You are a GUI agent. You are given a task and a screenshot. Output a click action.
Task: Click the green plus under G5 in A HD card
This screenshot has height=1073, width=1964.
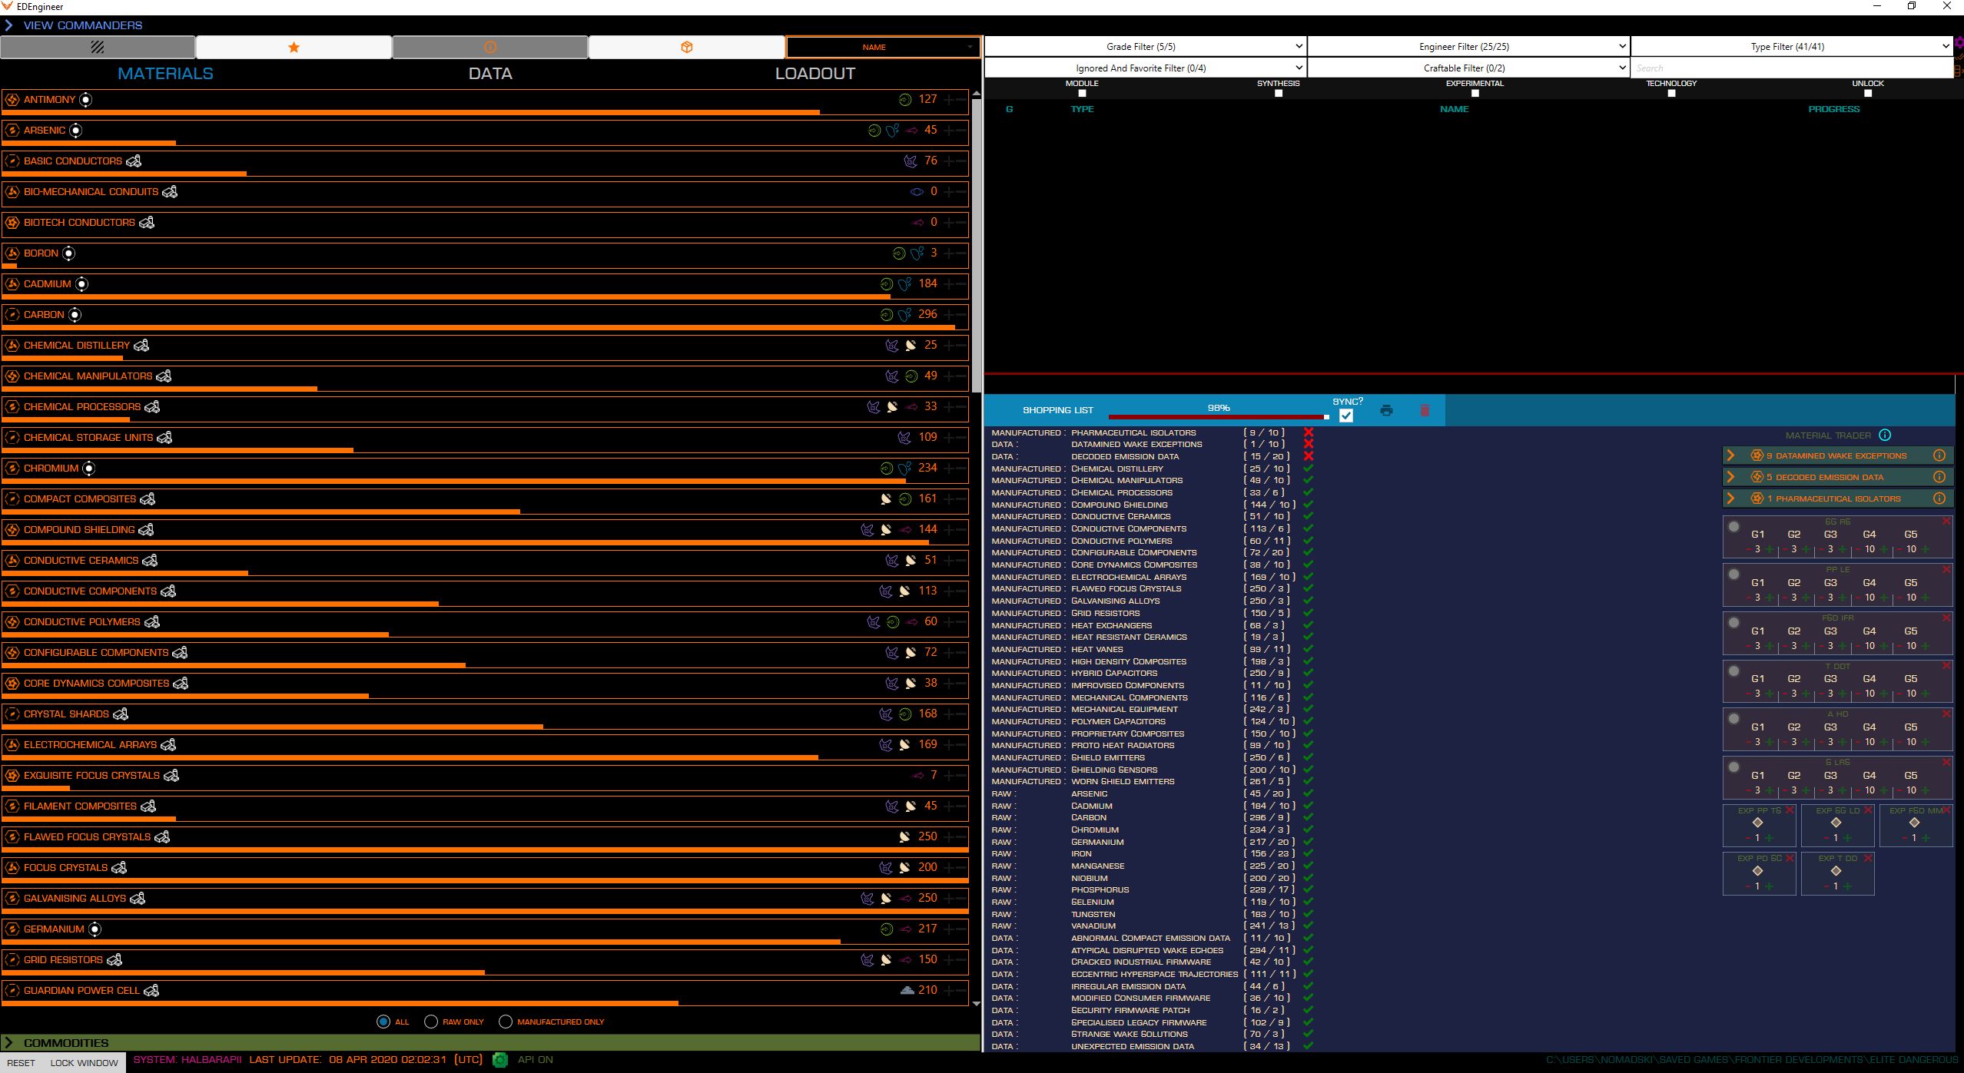tap(1926, 742)
